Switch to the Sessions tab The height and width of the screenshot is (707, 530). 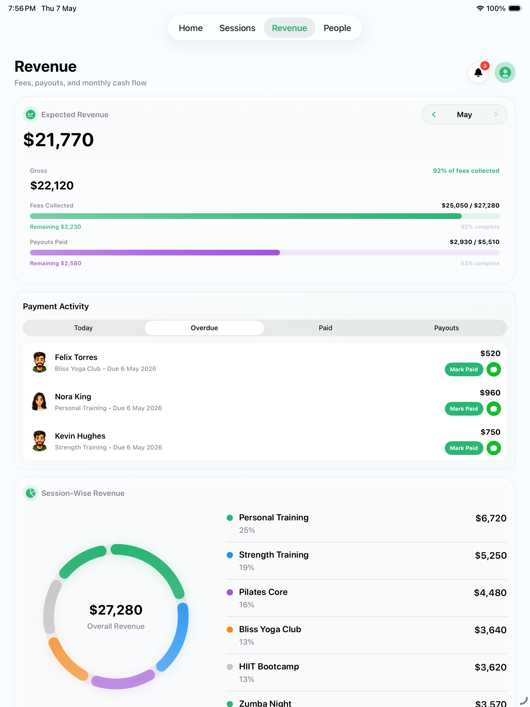click(x=237, y=28)
